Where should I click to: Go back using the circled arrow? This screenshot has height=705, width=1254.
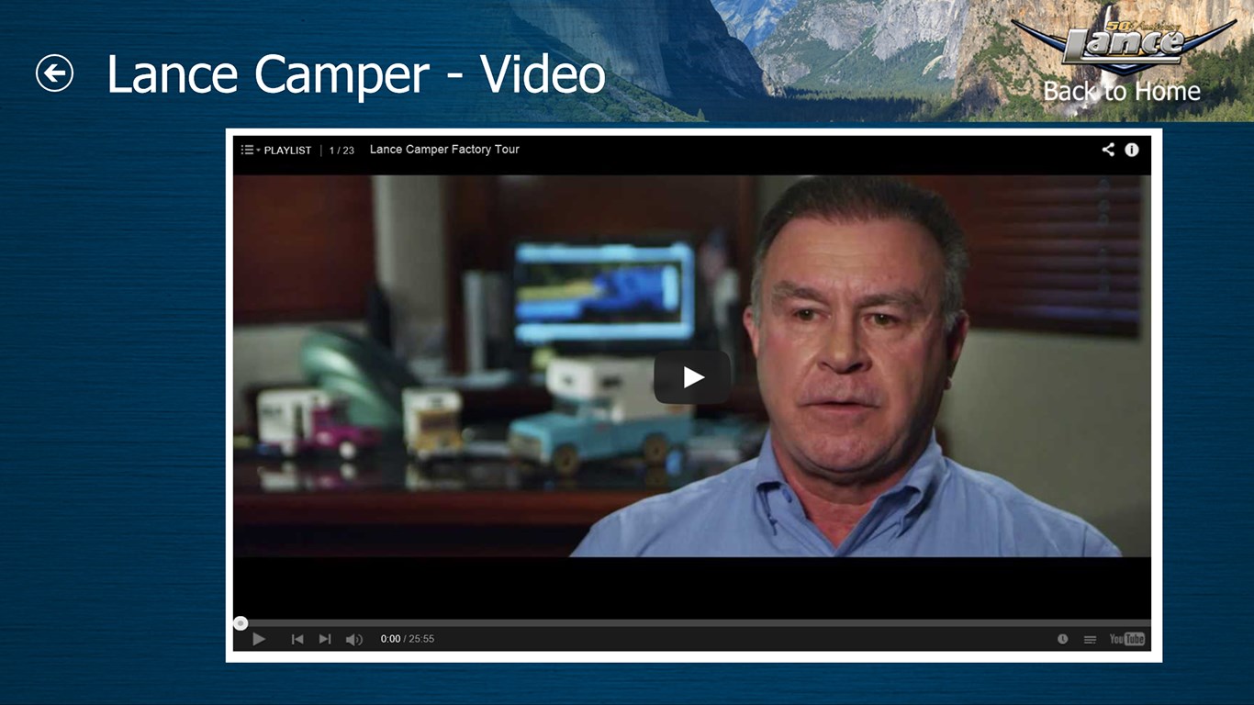click(54, 73)
